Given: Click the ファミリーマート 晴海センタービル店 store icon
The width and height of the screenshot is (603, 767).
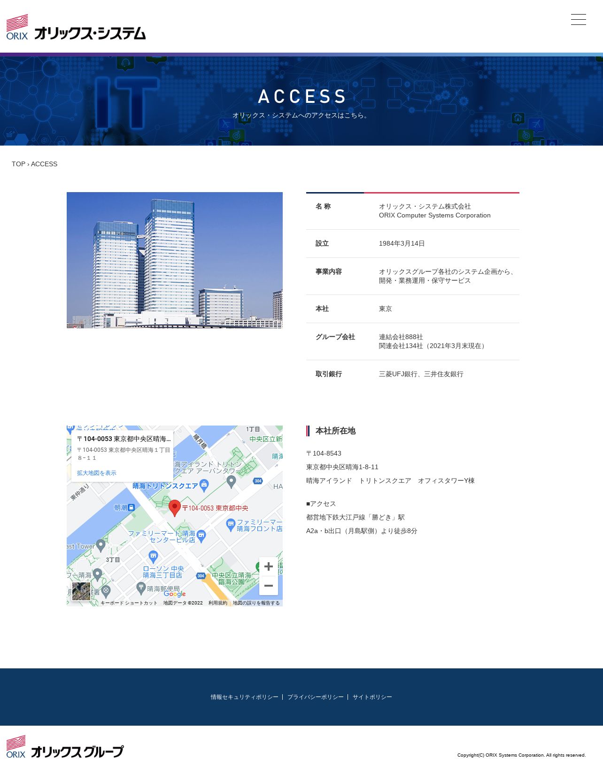Looking at the screenshot, I should [x=201, y=536].
